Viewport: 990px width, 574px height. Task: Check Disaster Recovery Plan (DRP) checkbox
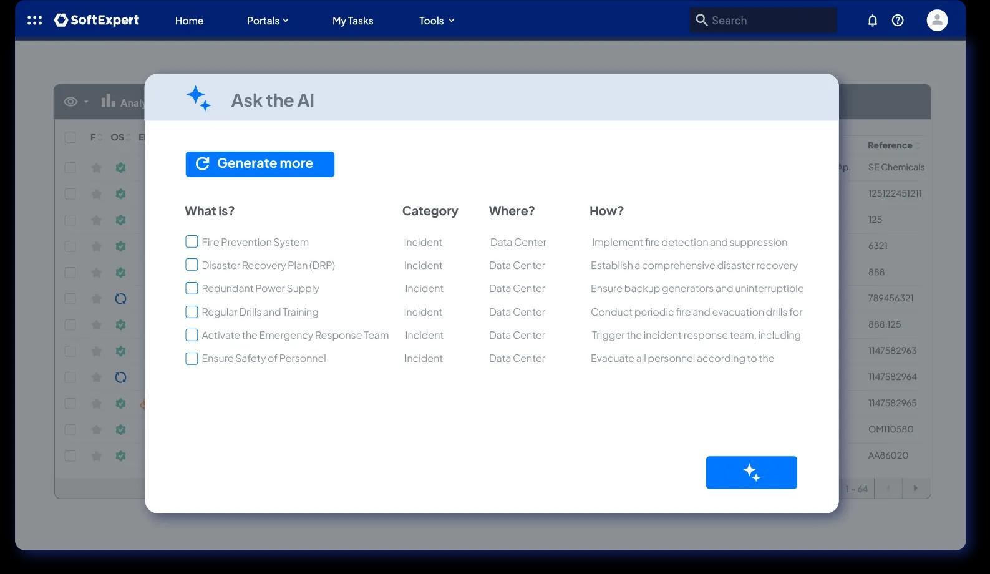coord(192,265)
